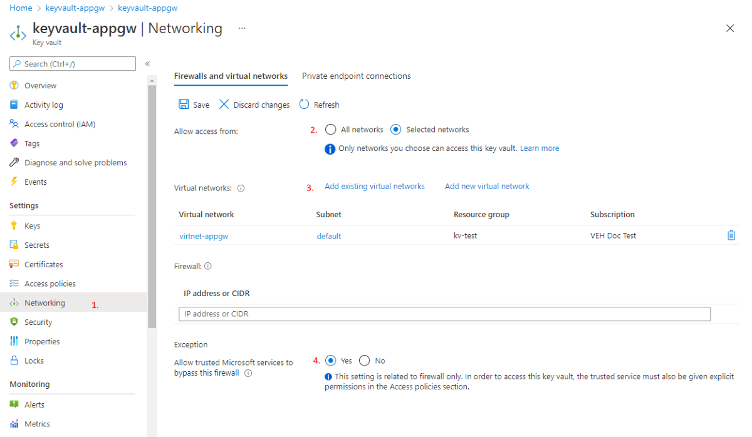Viewport: 752px width, 437px height.
Task: Open the Metrics monitoring icon
Action: click(14, 424)
